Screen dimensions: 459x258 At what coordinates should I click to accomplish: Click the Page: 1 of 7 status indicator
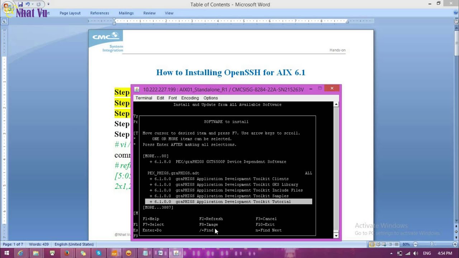(x=13, y=244)
